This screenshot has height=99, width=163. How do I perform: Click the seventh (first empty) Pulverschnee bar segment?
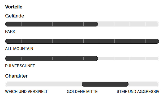click(106, 58)
